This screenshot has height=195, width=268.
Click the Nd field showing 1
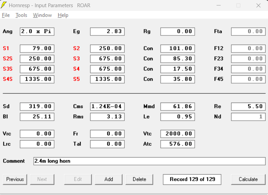248,117
